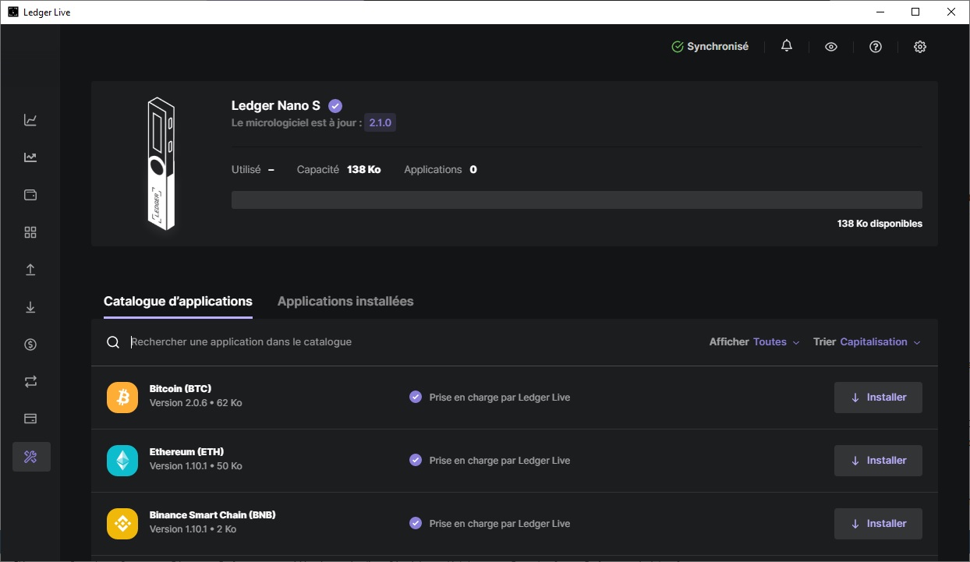Open the help question-mark icon
Screen dimensions: 970x562
click(876, 47)
